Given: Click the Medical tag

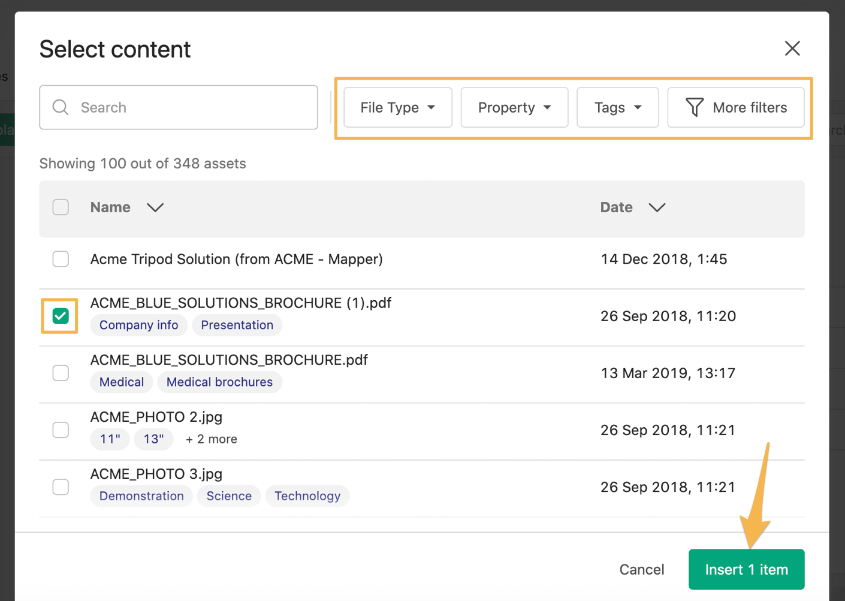Looking at the screenshot, I should [122, 382].
